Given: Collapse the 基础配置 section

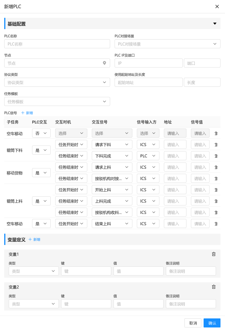Looking at the screenshot, I should pos(215,24).
